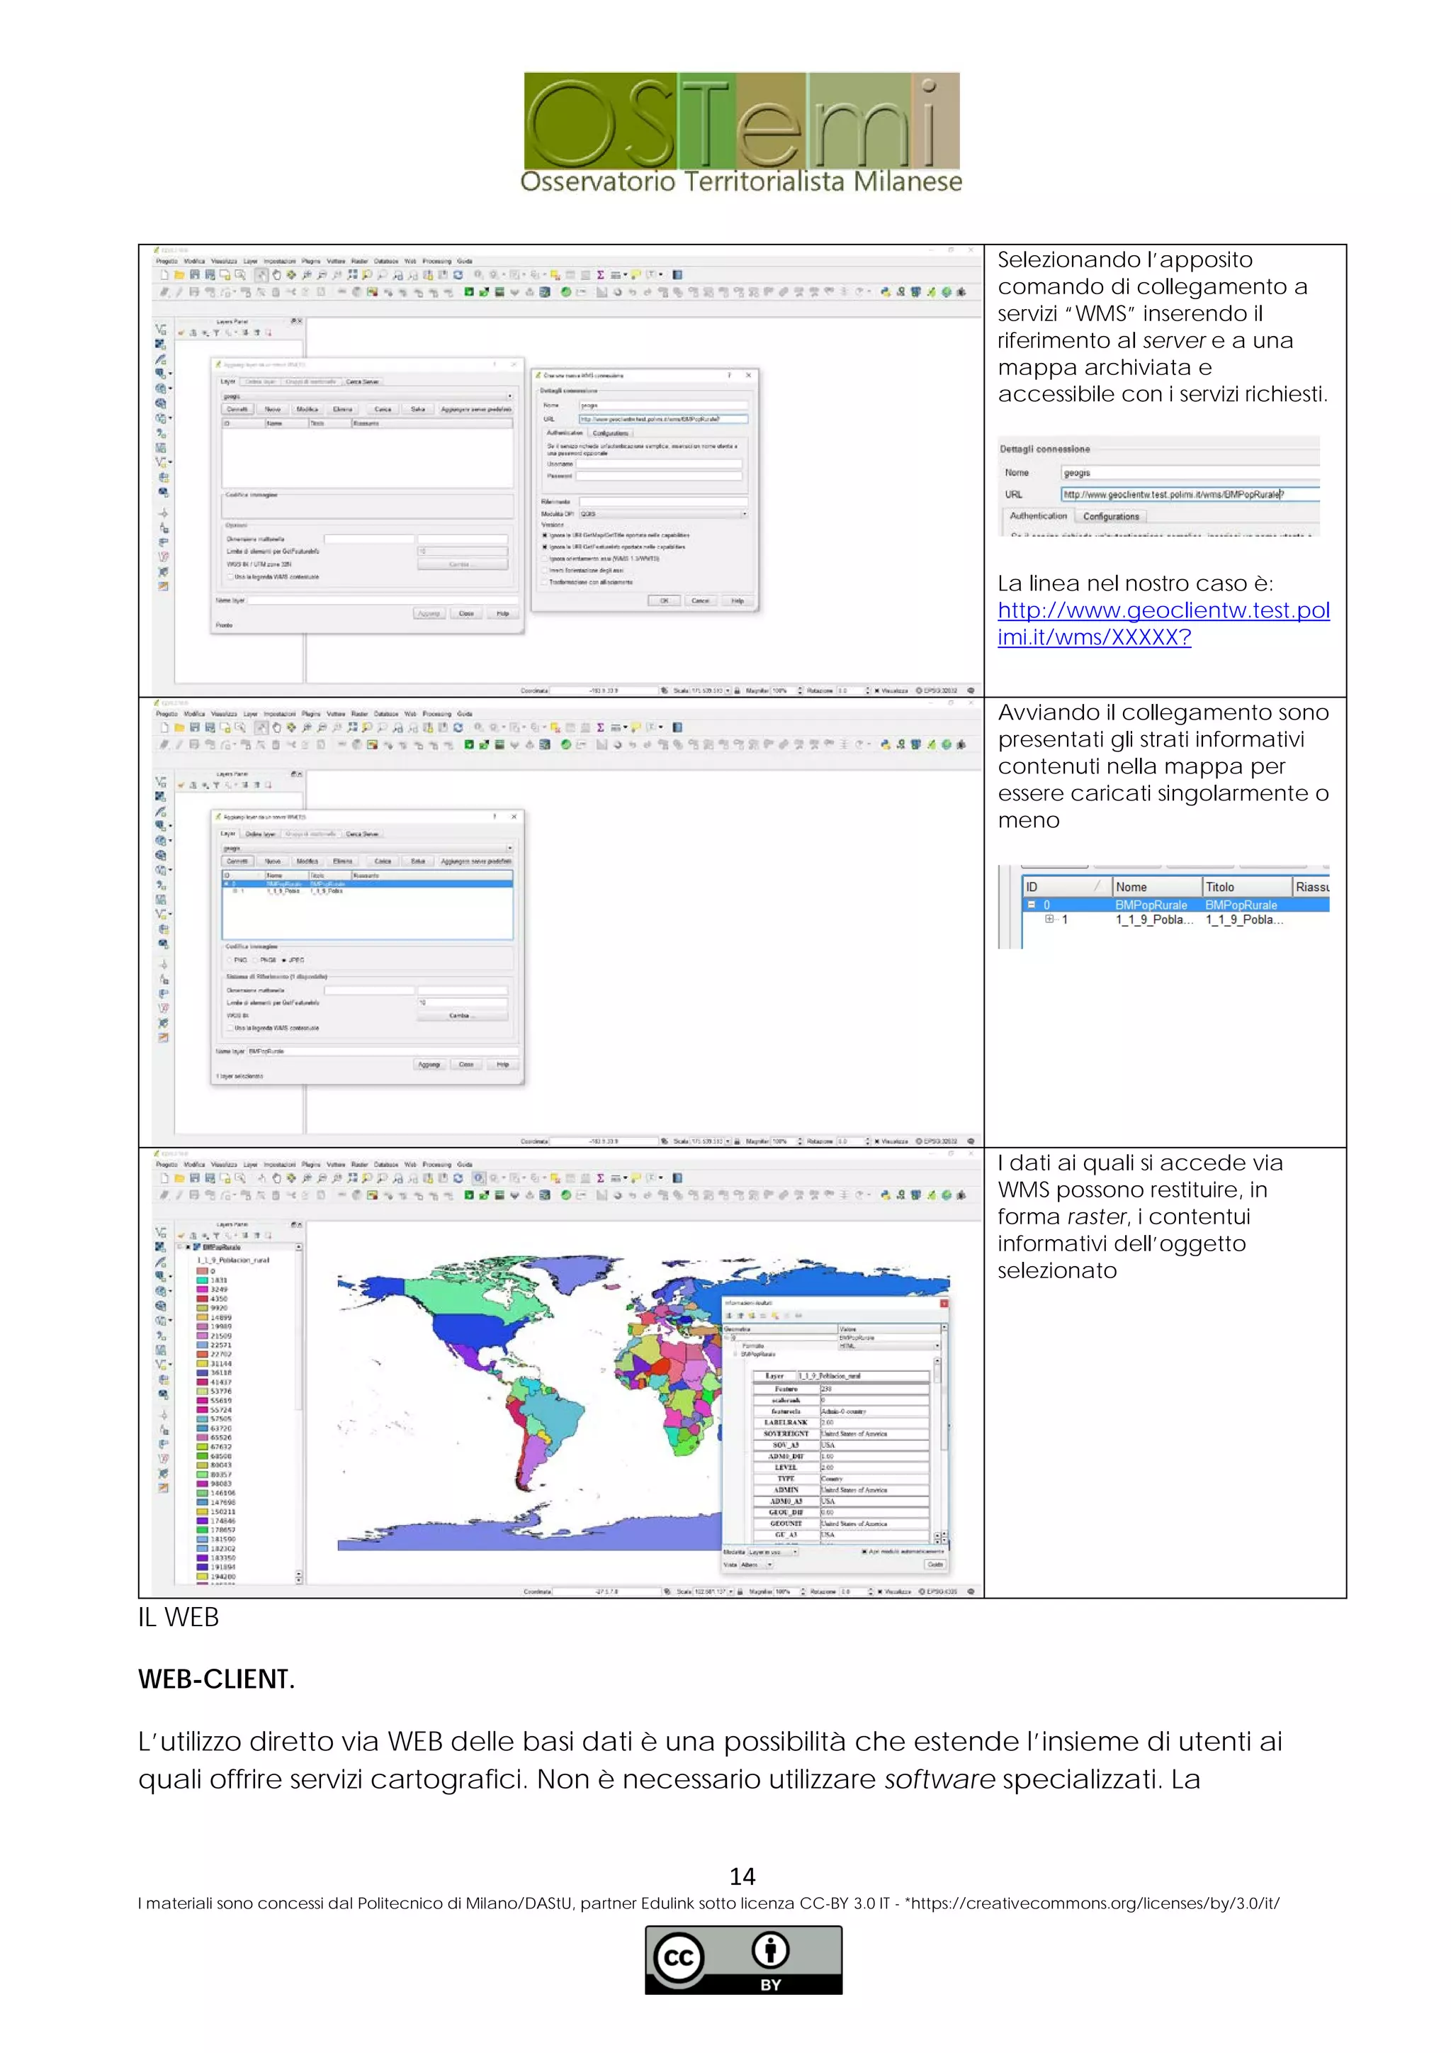
Task: Click the active Identify Features tool in the world map screenshot
Action: tap(479, 1177)
